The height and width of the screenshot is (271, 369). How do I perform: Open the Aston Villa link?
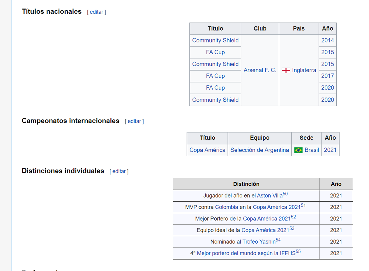click(270, 196)
